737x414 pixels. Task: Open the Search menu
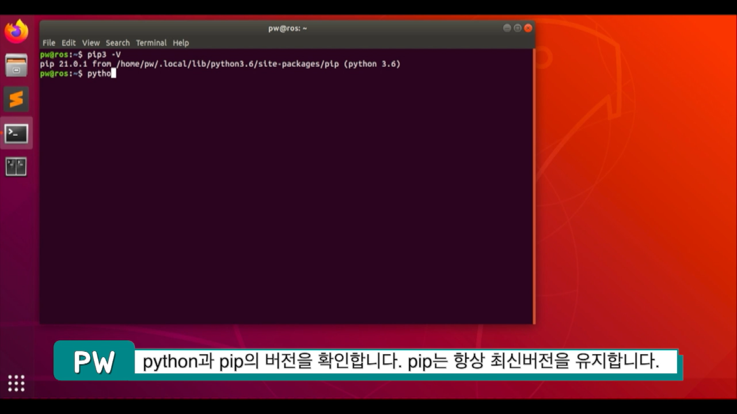pos(117,43)
